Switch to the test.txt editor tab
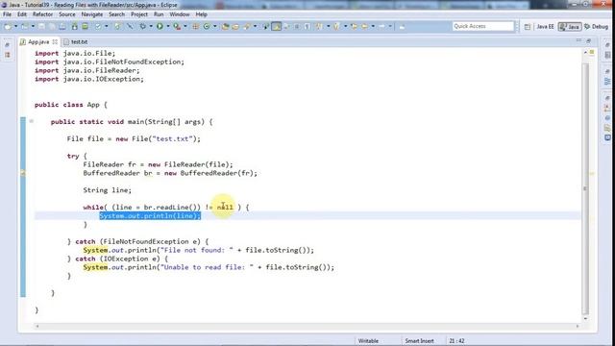Viewport: 615px width, 346px height. tap(79, 41)
